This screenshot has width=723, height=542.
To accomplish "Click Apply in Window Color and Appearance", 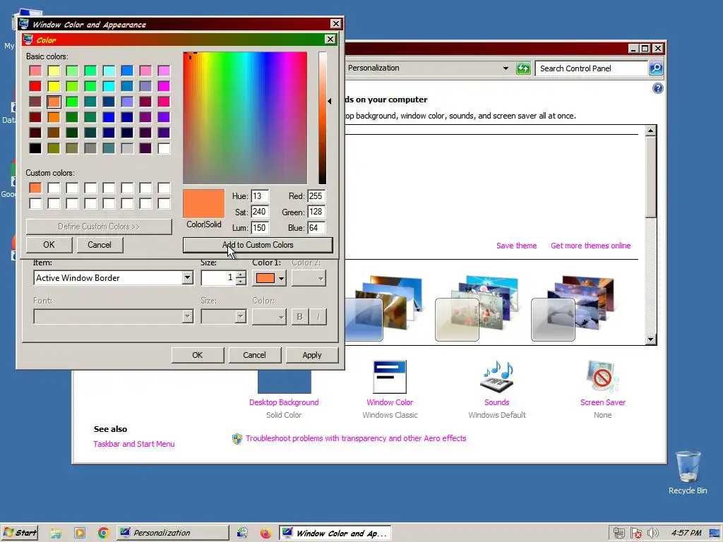I will tap(312, 355).
